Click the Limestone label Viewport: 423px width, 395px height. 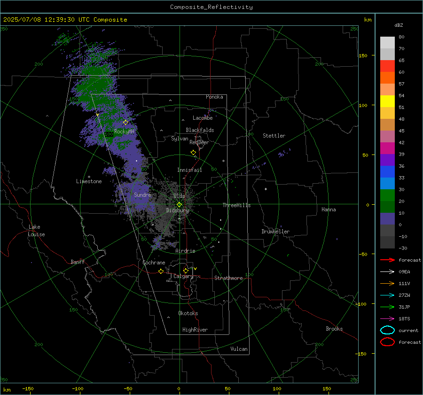point(89,181)
